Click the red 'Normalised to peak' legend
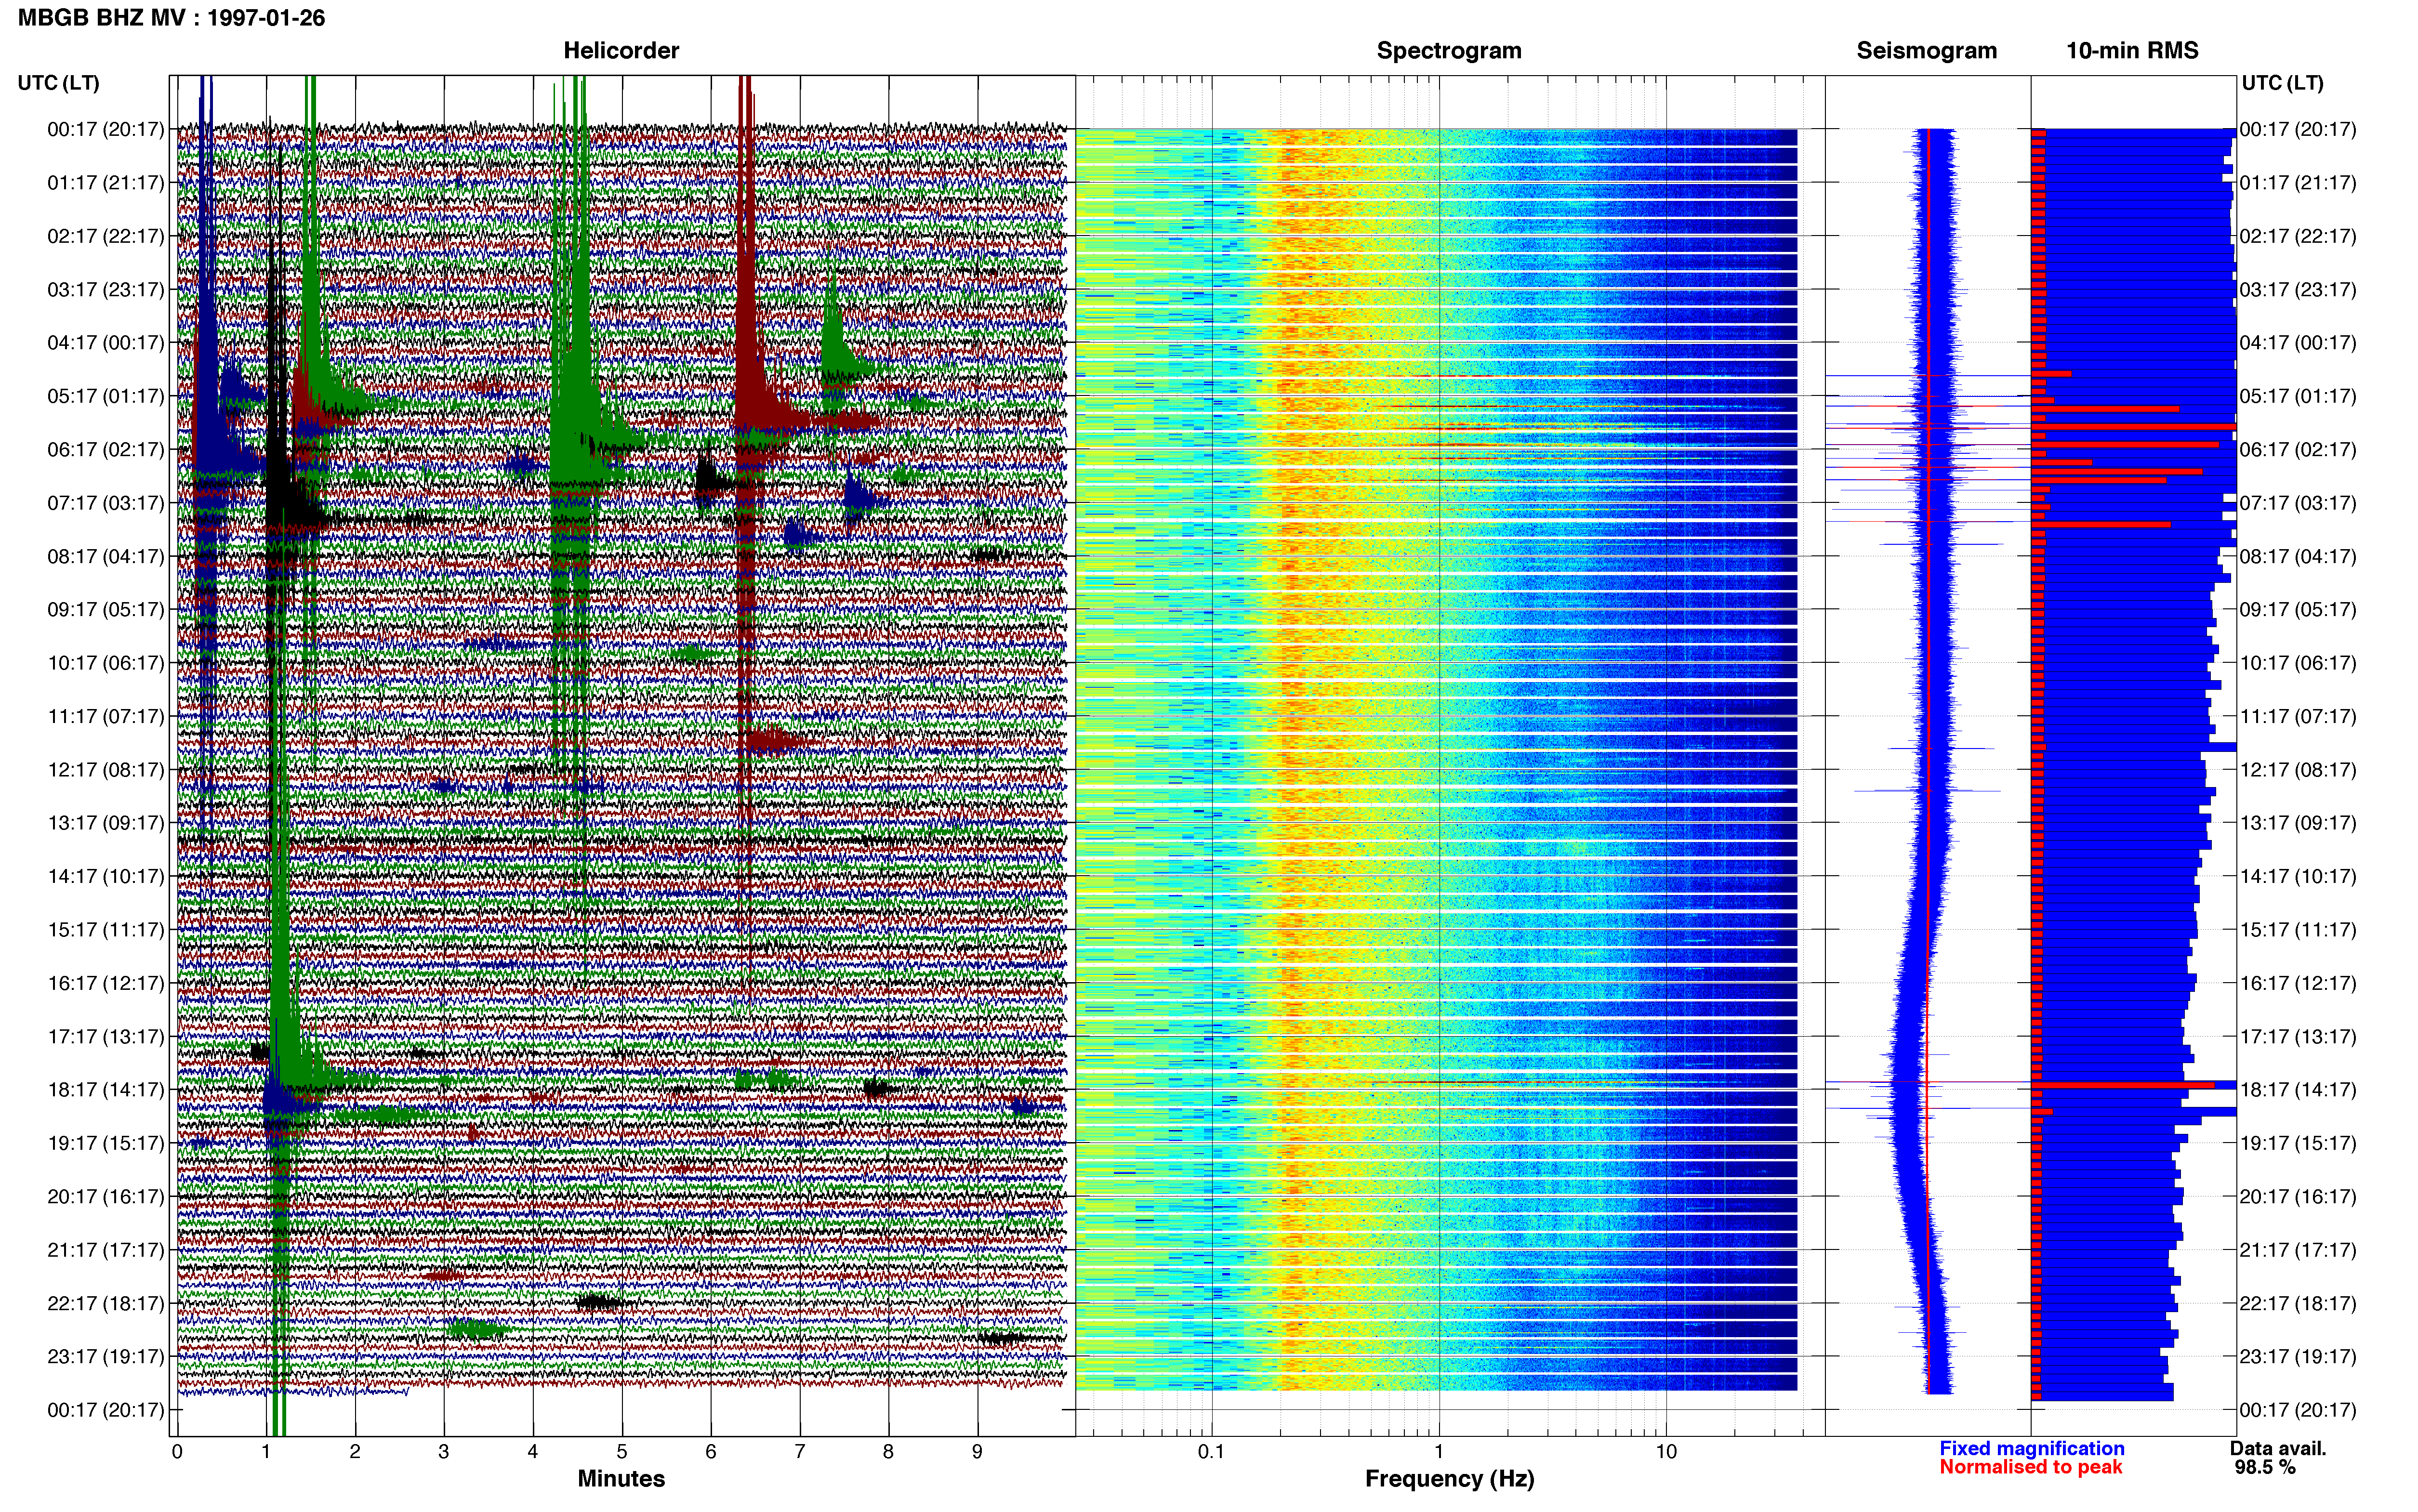 tap(2031, 1467)
